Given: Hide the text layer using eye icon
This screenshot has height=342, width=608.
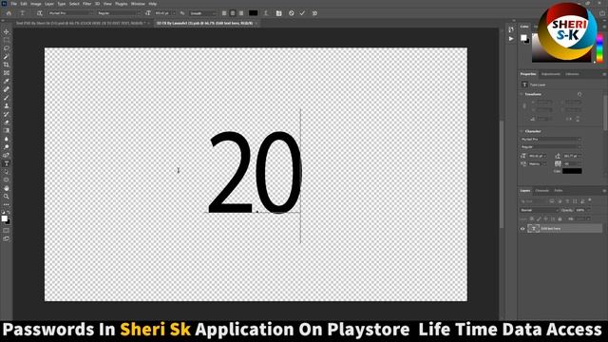Looking at the screenshot, I should pyautogui.click(x=522, y=229).
